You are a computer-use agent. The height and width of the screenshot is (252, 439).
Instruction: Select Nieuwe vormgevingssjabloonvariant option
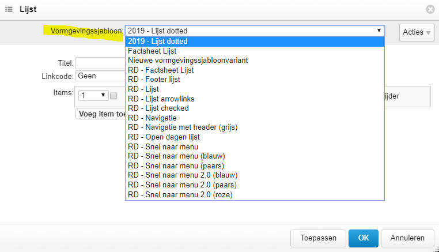[x=255, y=61]
